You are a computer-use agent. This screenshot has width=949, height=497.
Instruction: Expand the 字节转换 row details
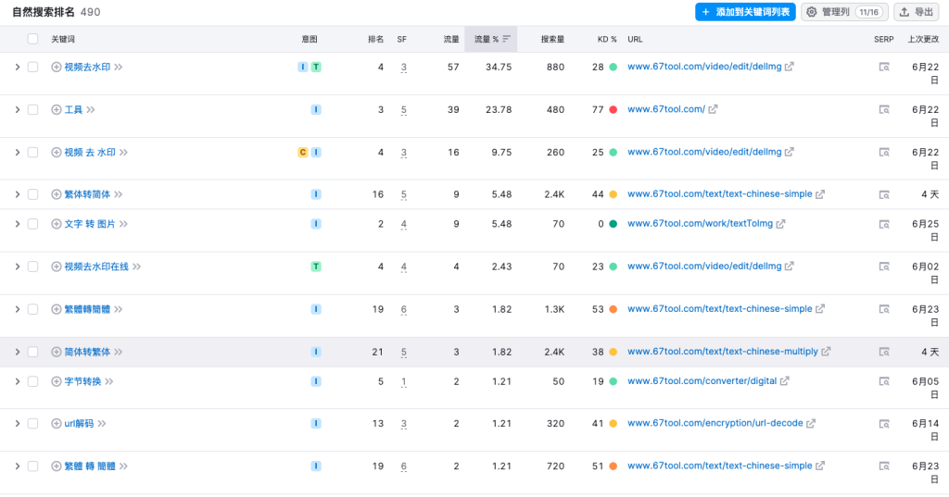coord(18,381)
